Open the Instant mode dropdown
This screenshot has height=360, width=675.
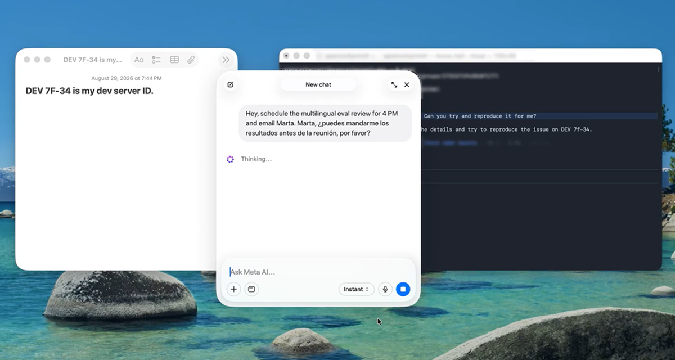(x=357, y=289)
